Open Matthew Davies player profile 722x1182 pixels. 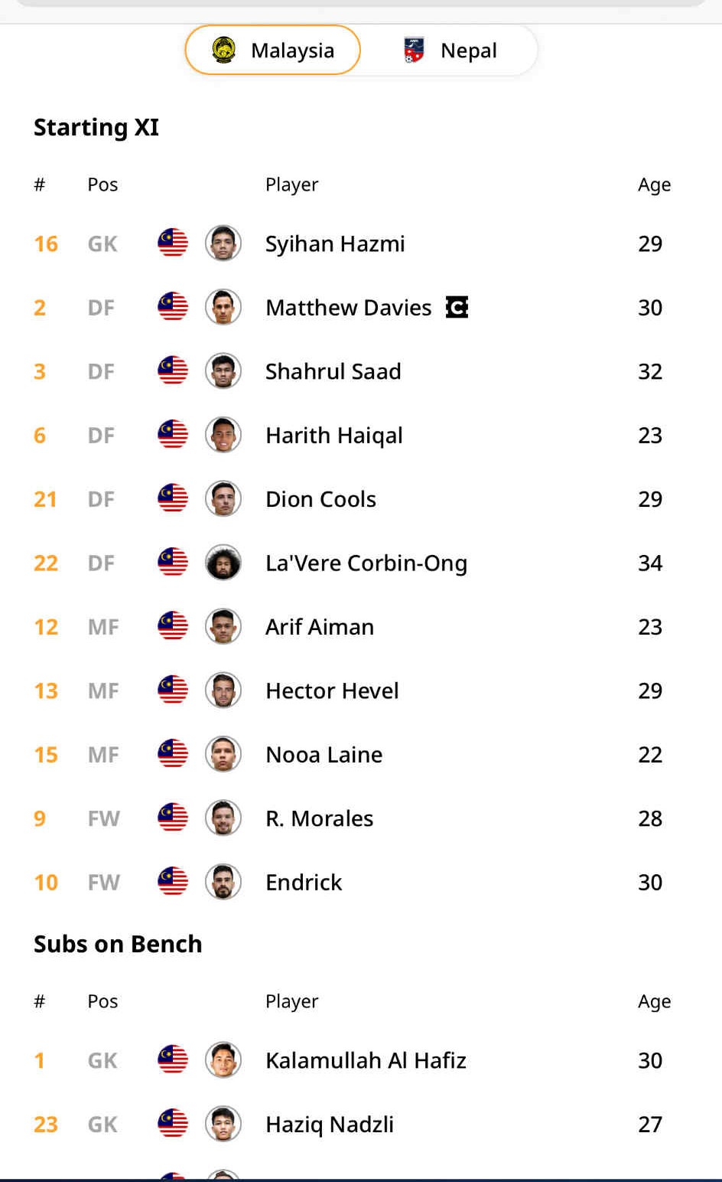pyautogui.click(x=348, y=308)
